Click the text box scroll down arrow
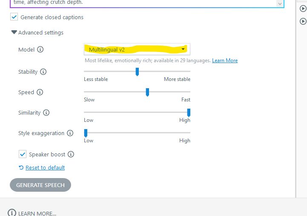The image size is (307, 216). point(280,3)
